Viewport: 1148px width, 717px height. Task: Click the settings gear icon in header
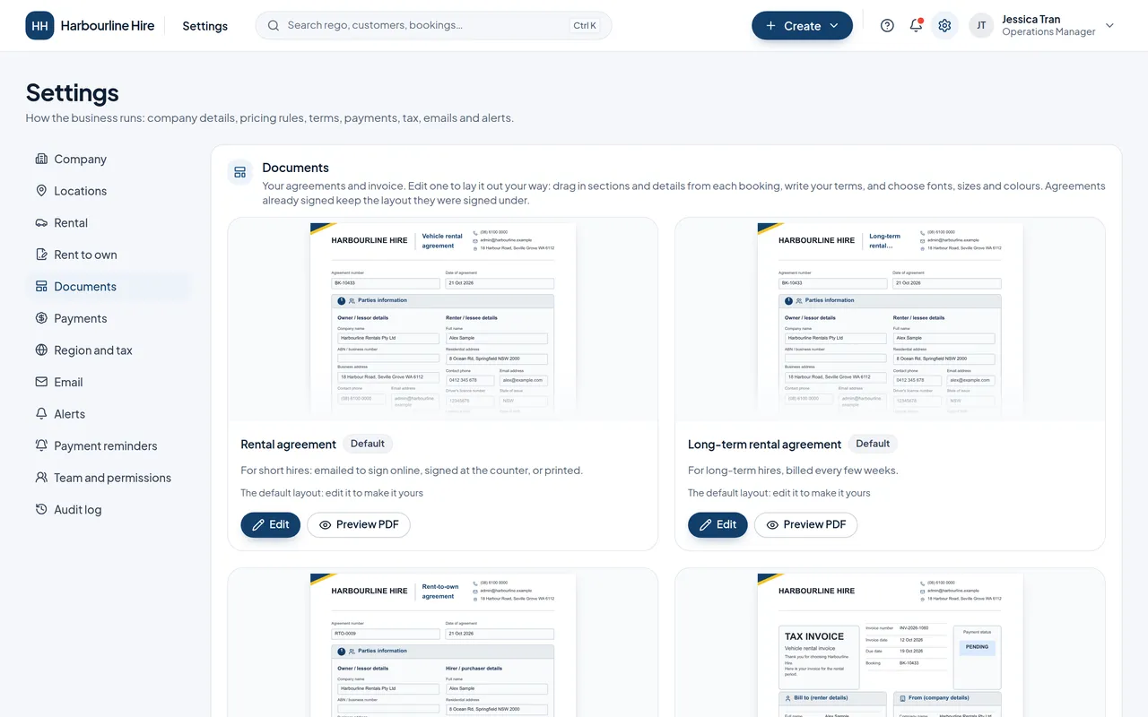click(944, 26)
